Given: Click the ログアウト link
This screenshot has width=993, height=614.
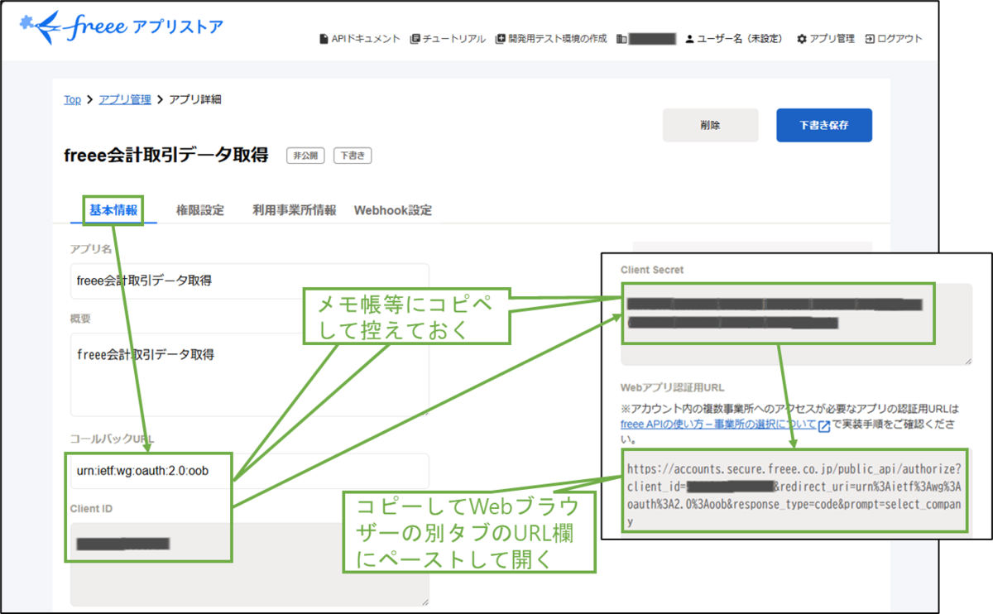Looking at the screenshot, I should [899, 39].
